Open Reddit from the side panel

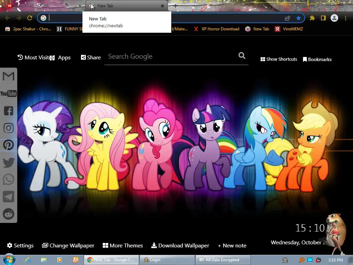(x=9, y=214)
